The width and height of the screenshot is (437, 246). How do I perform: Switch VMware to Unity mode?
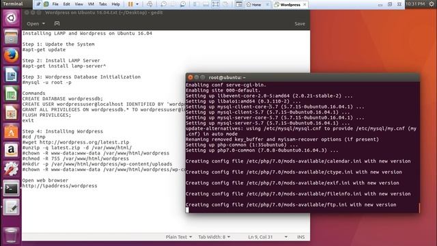[225, 4]
